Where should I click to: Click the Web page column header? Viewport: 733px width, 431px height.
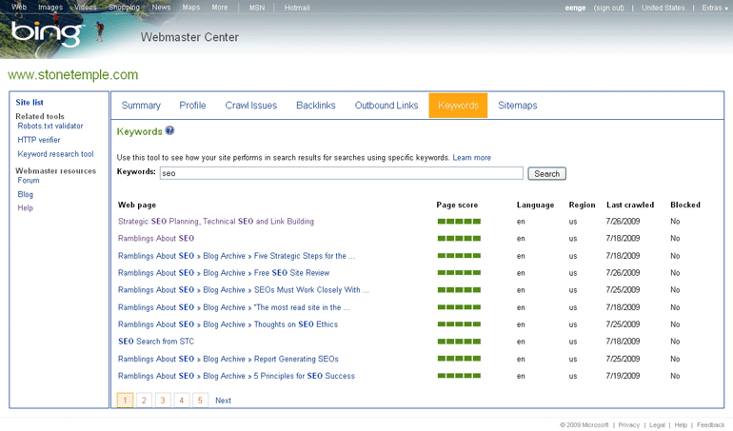point(137,205)
